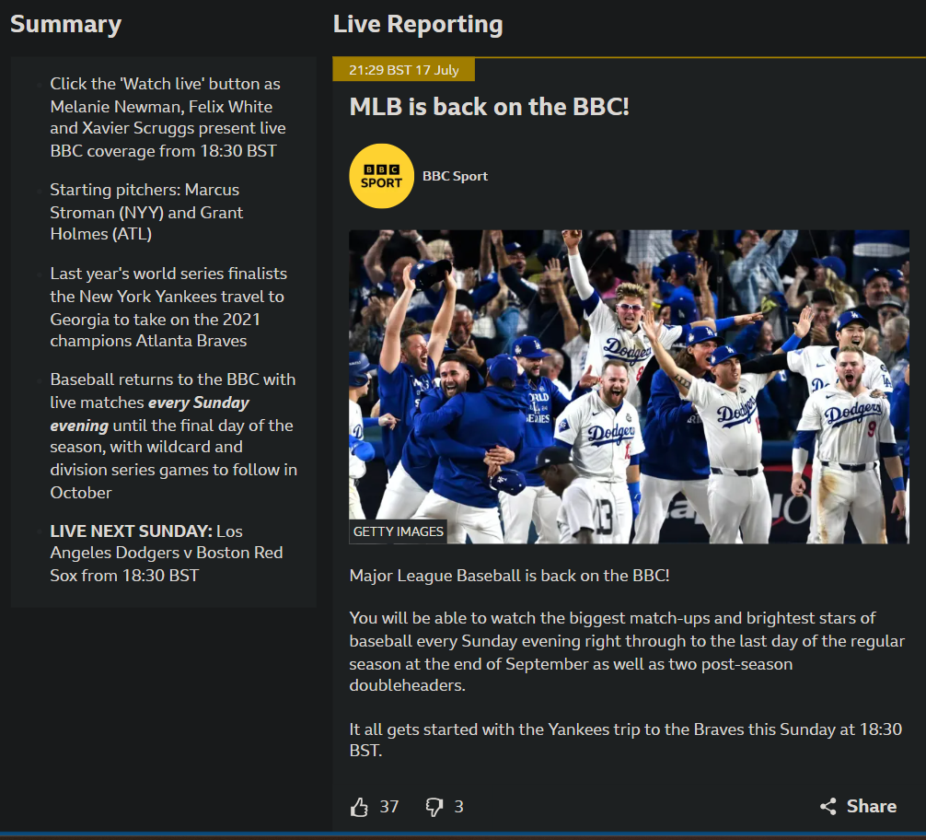Click the yellow BBC Sport logo
926x840 pixels.
coord(381,176)
